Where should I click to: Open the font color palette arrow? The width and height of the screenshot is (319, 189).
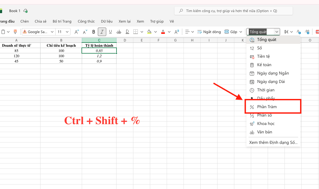coord(169,32)
